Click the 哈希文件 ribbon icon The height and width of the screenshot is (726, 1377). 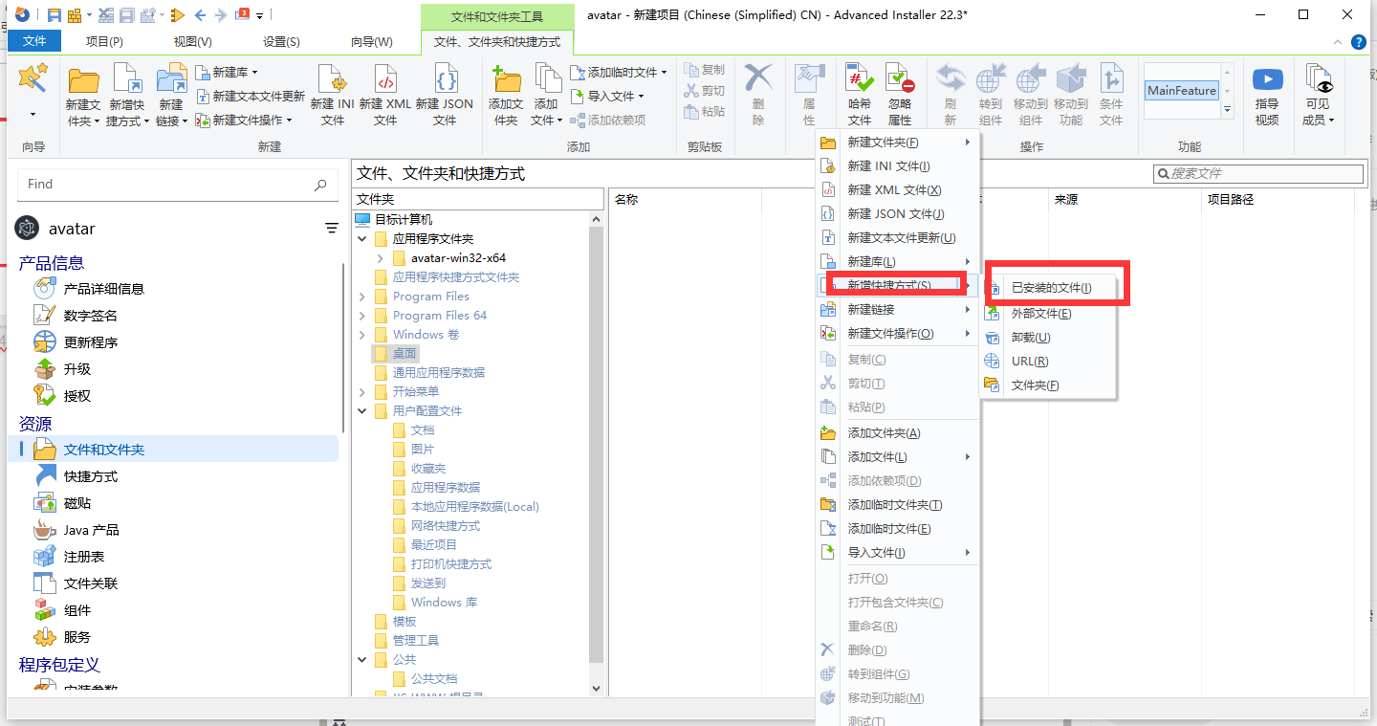pyautogui.click(x=858, y=92)
